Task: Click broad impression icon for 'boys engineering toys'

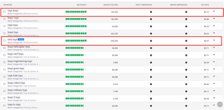Action: 186,62
